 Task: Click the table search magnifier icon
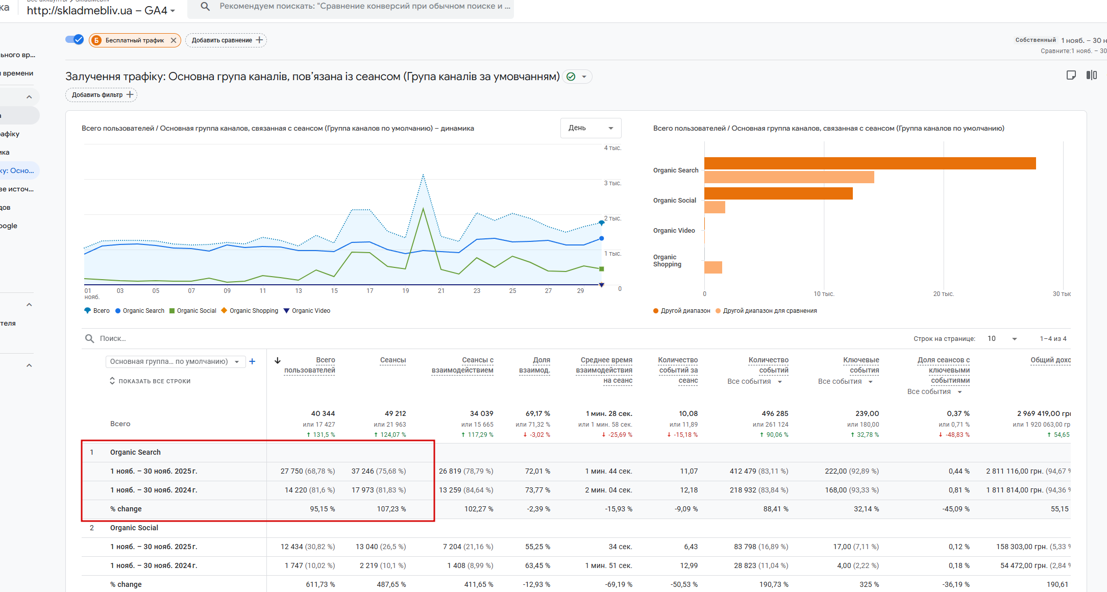click(89, 338)
